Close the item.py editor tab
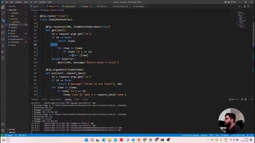This screenshot has width=255, height=143. click(x=59, y=6)
